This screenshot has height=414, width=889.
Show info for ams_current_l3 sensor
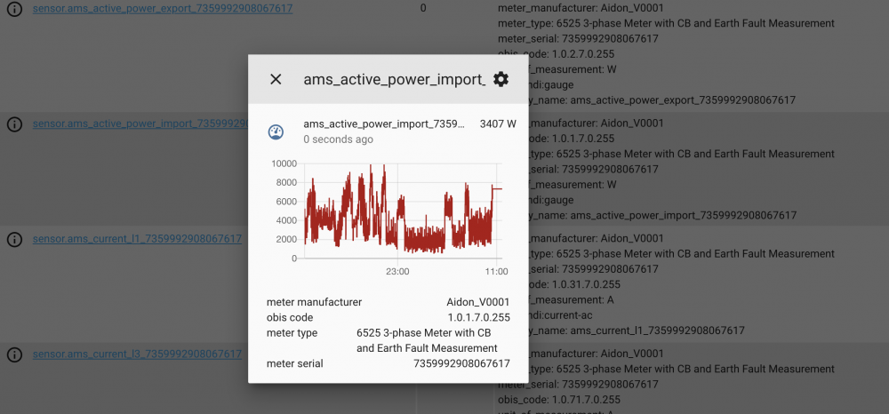click(x=14, y=354)
